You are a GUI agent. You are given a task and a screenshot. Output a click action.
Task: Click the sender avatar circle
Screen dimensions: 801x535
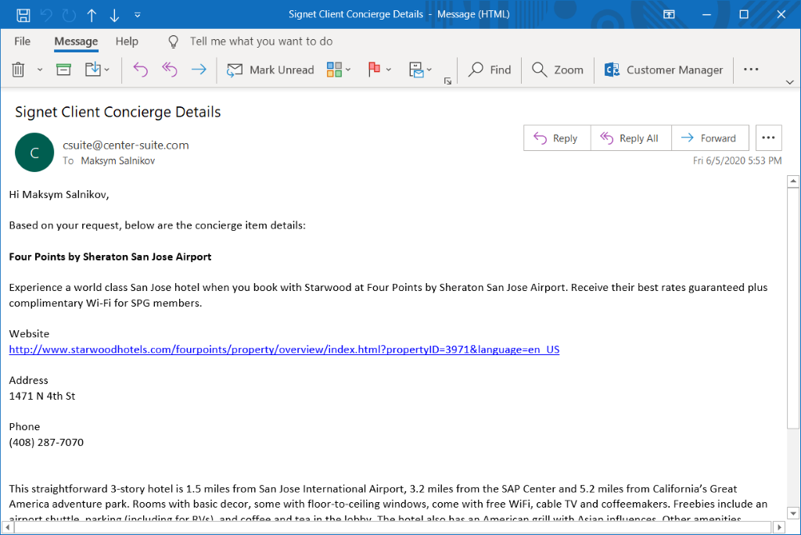click(x=34, y=152)
